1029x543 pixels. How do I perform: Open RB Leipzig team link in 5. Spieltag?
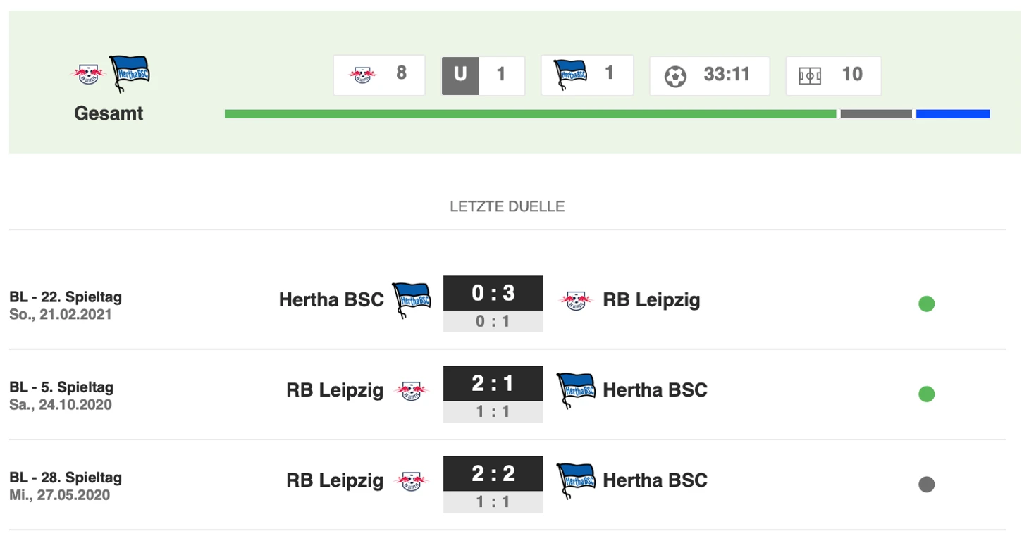coord(335,390)
